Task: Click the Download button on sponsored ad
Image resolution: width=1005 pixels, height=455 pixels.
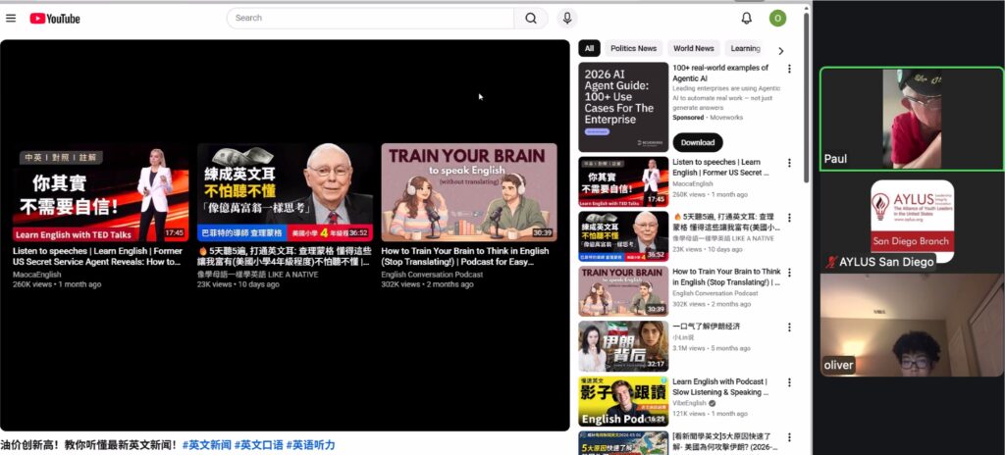Action: 698,142
